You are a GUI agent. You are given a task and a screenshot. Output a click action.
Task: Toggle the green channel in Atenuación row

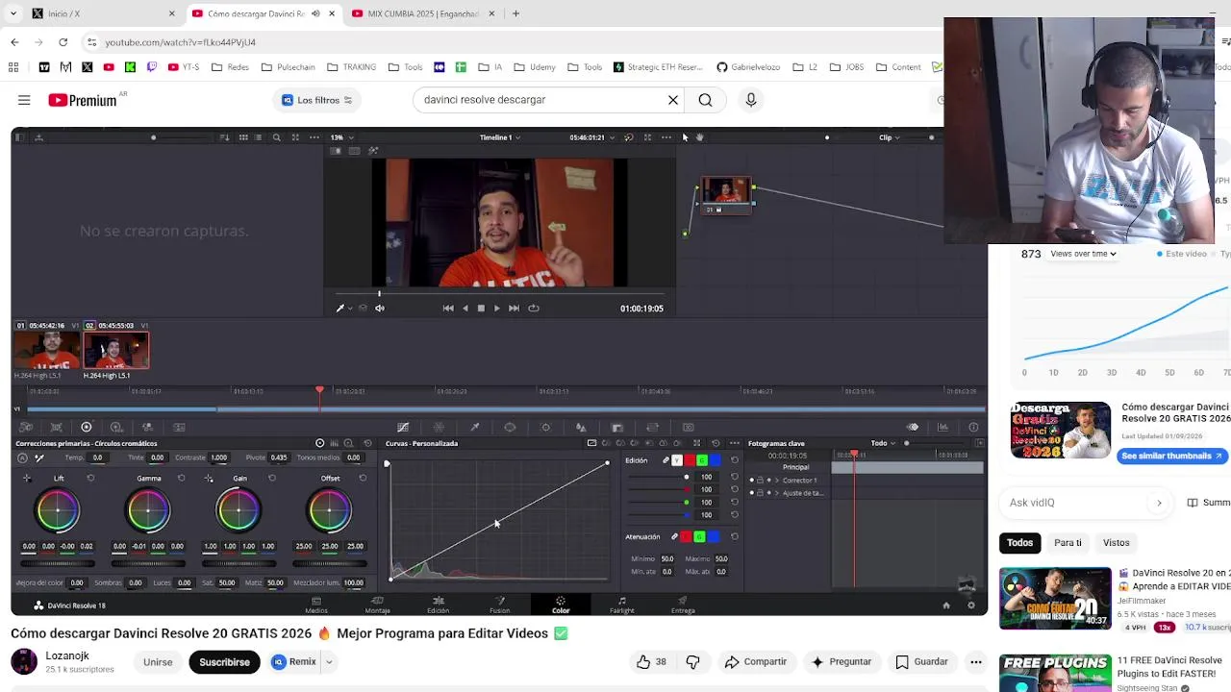click(x=699, y=536)
